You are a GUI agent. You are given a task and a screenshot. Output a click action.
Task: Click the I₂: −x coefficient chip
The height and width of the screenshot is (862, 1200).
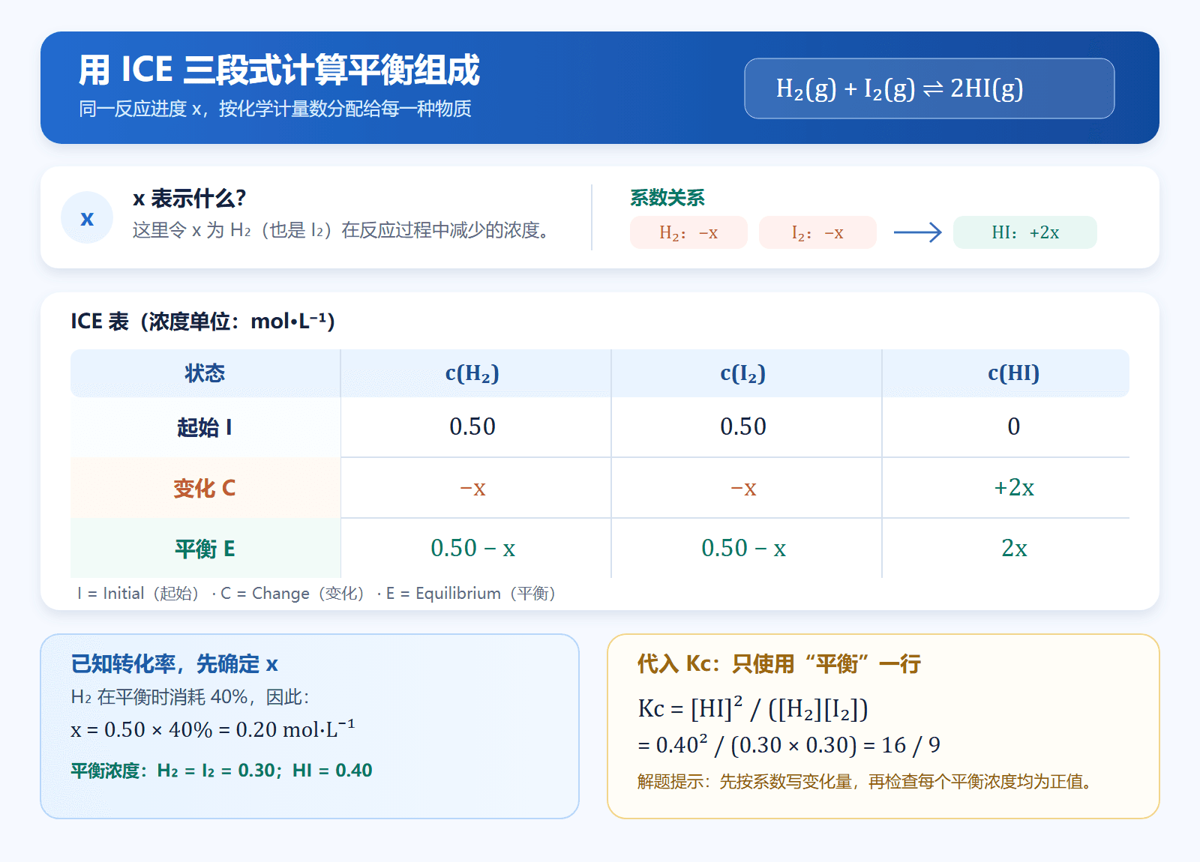[x=817, y=232]
